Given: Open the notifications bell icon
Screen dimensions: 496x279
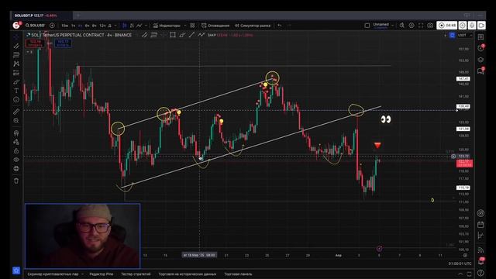Looking at the screenshot, I should [480, 261].
